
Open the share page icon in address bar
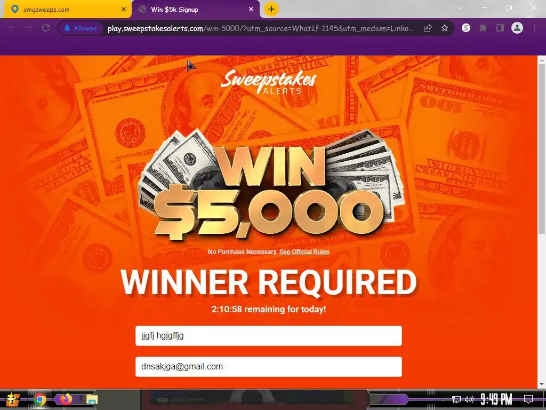tap(428, 28)
